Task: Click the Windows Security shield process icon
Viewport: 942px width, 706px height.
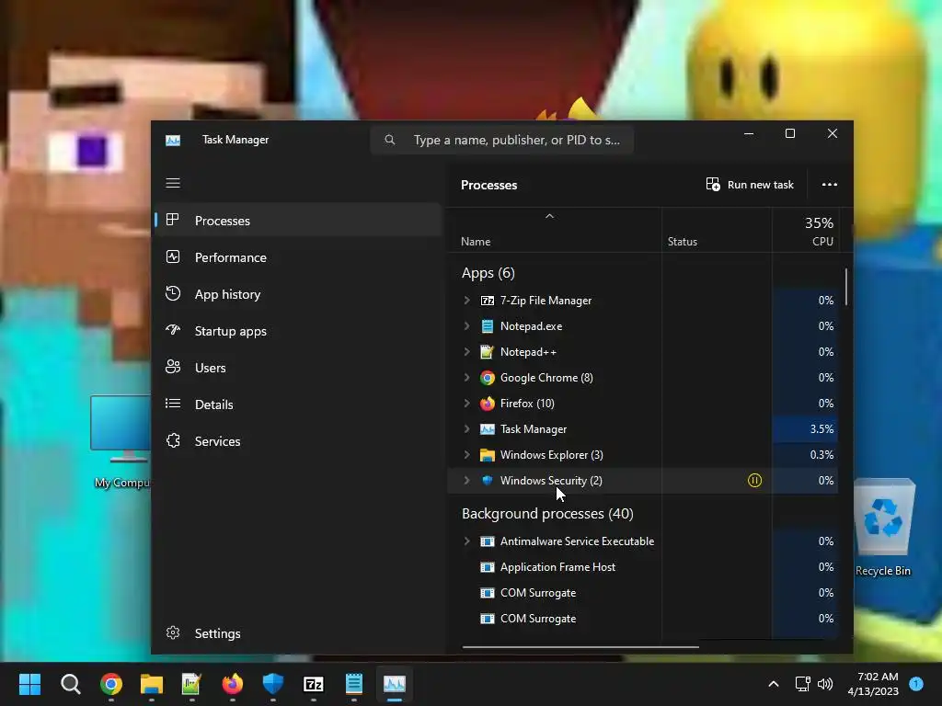Action: [x=488, y=480]
